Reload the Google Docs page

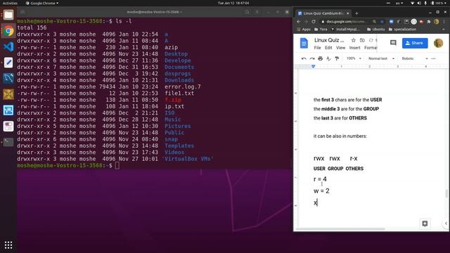(x=314, y=22)
